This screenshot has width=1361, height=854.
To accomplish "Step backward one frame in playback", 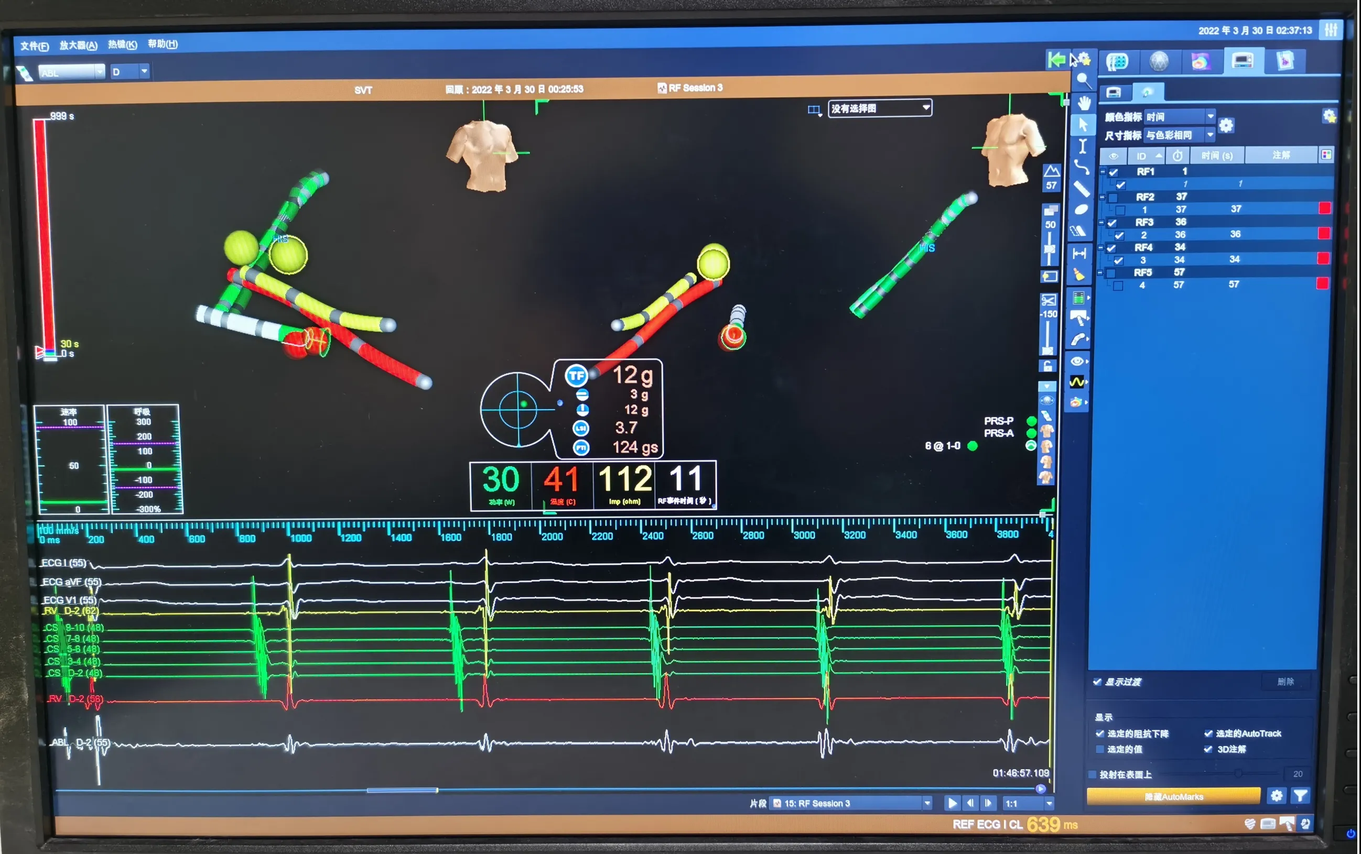I will tap(970, 803).
